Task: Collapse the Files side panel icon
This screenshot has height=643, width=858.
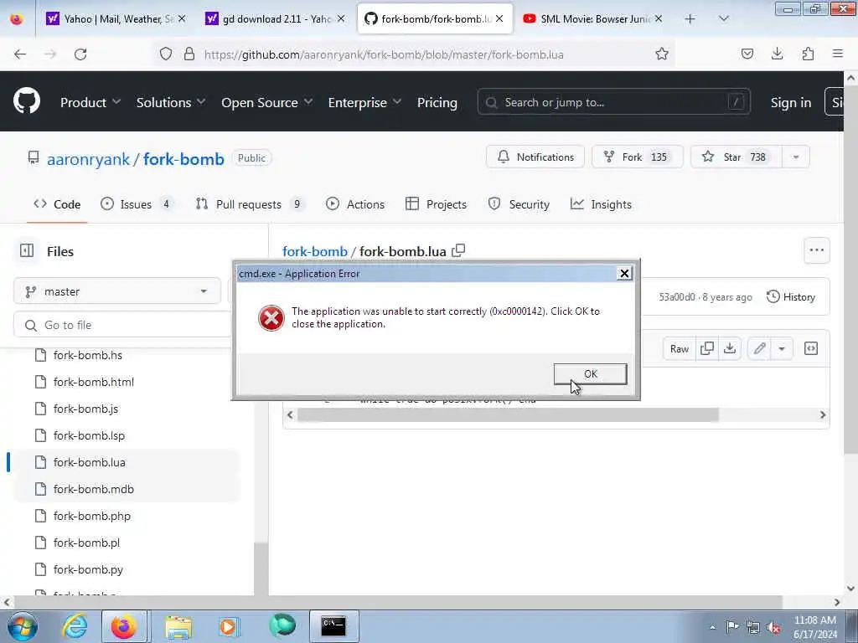Action: 26,251
